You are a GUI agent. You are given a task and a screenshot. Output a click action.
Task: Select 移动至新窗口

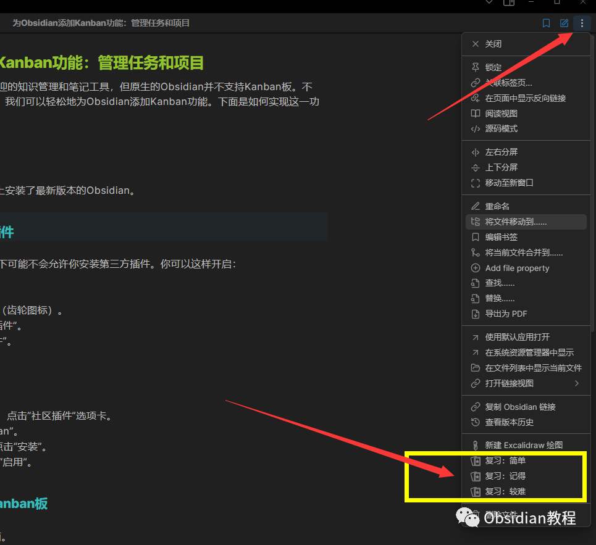(x=526, y=183)
